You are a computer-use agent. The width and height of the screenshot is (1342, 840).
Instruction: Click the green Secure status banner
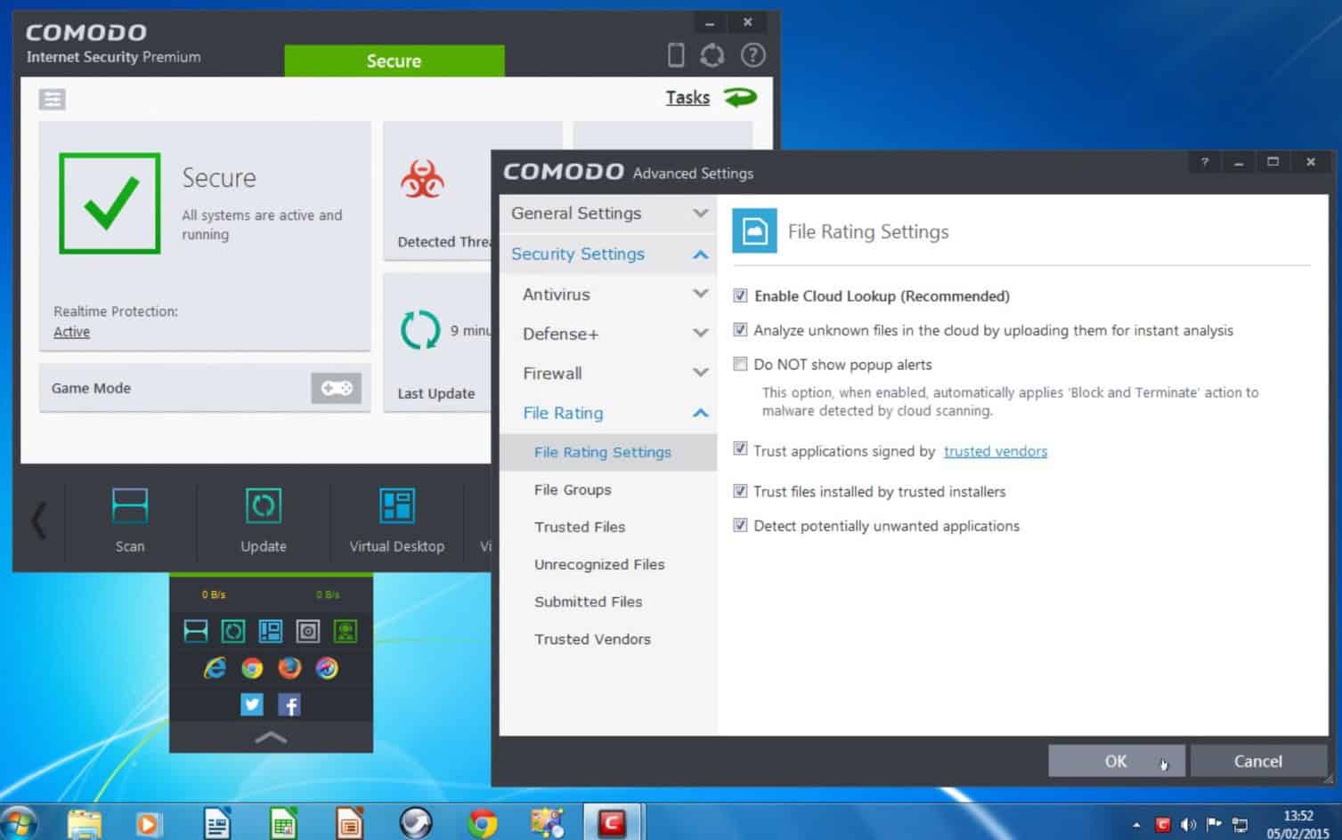394,61
